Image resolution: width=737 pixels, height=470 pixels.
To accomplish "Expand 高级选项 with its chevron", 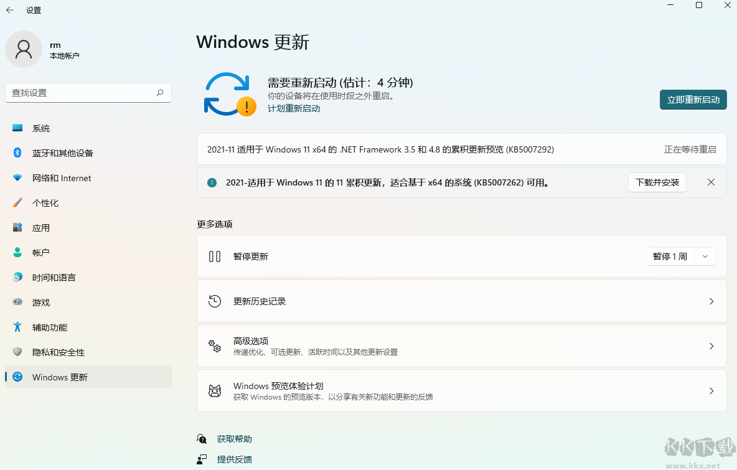I will [711, 345].
